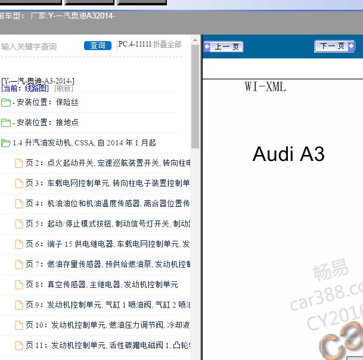Screen dimensions: 363x360
Task: Click document icon beside 页 9
Action: (19, 305)
